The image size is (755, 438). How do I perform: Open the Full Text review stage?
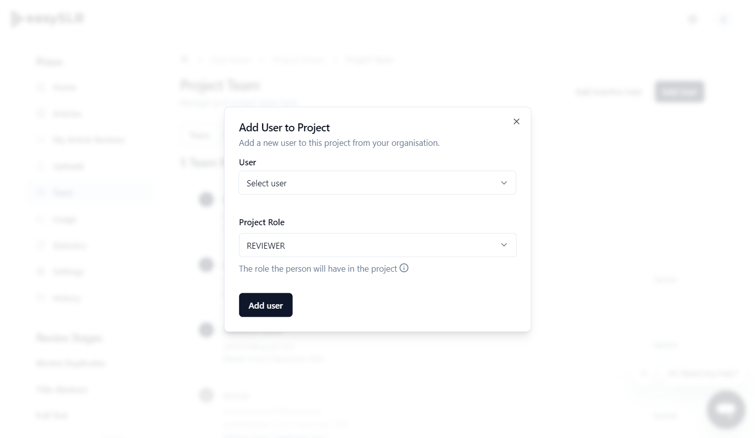tap(52, 415)
